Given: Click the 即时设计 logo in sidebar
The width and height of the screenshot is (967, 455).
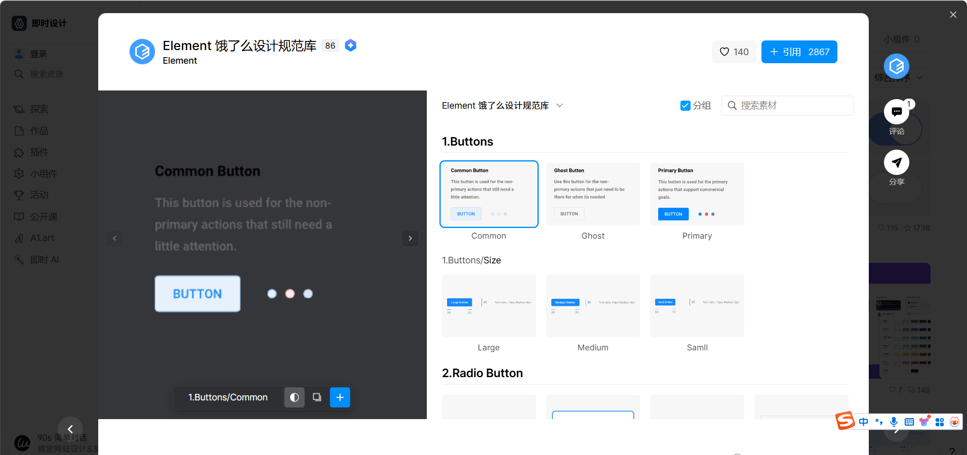Looking at the screenshot, I should [x=39, y=23].
